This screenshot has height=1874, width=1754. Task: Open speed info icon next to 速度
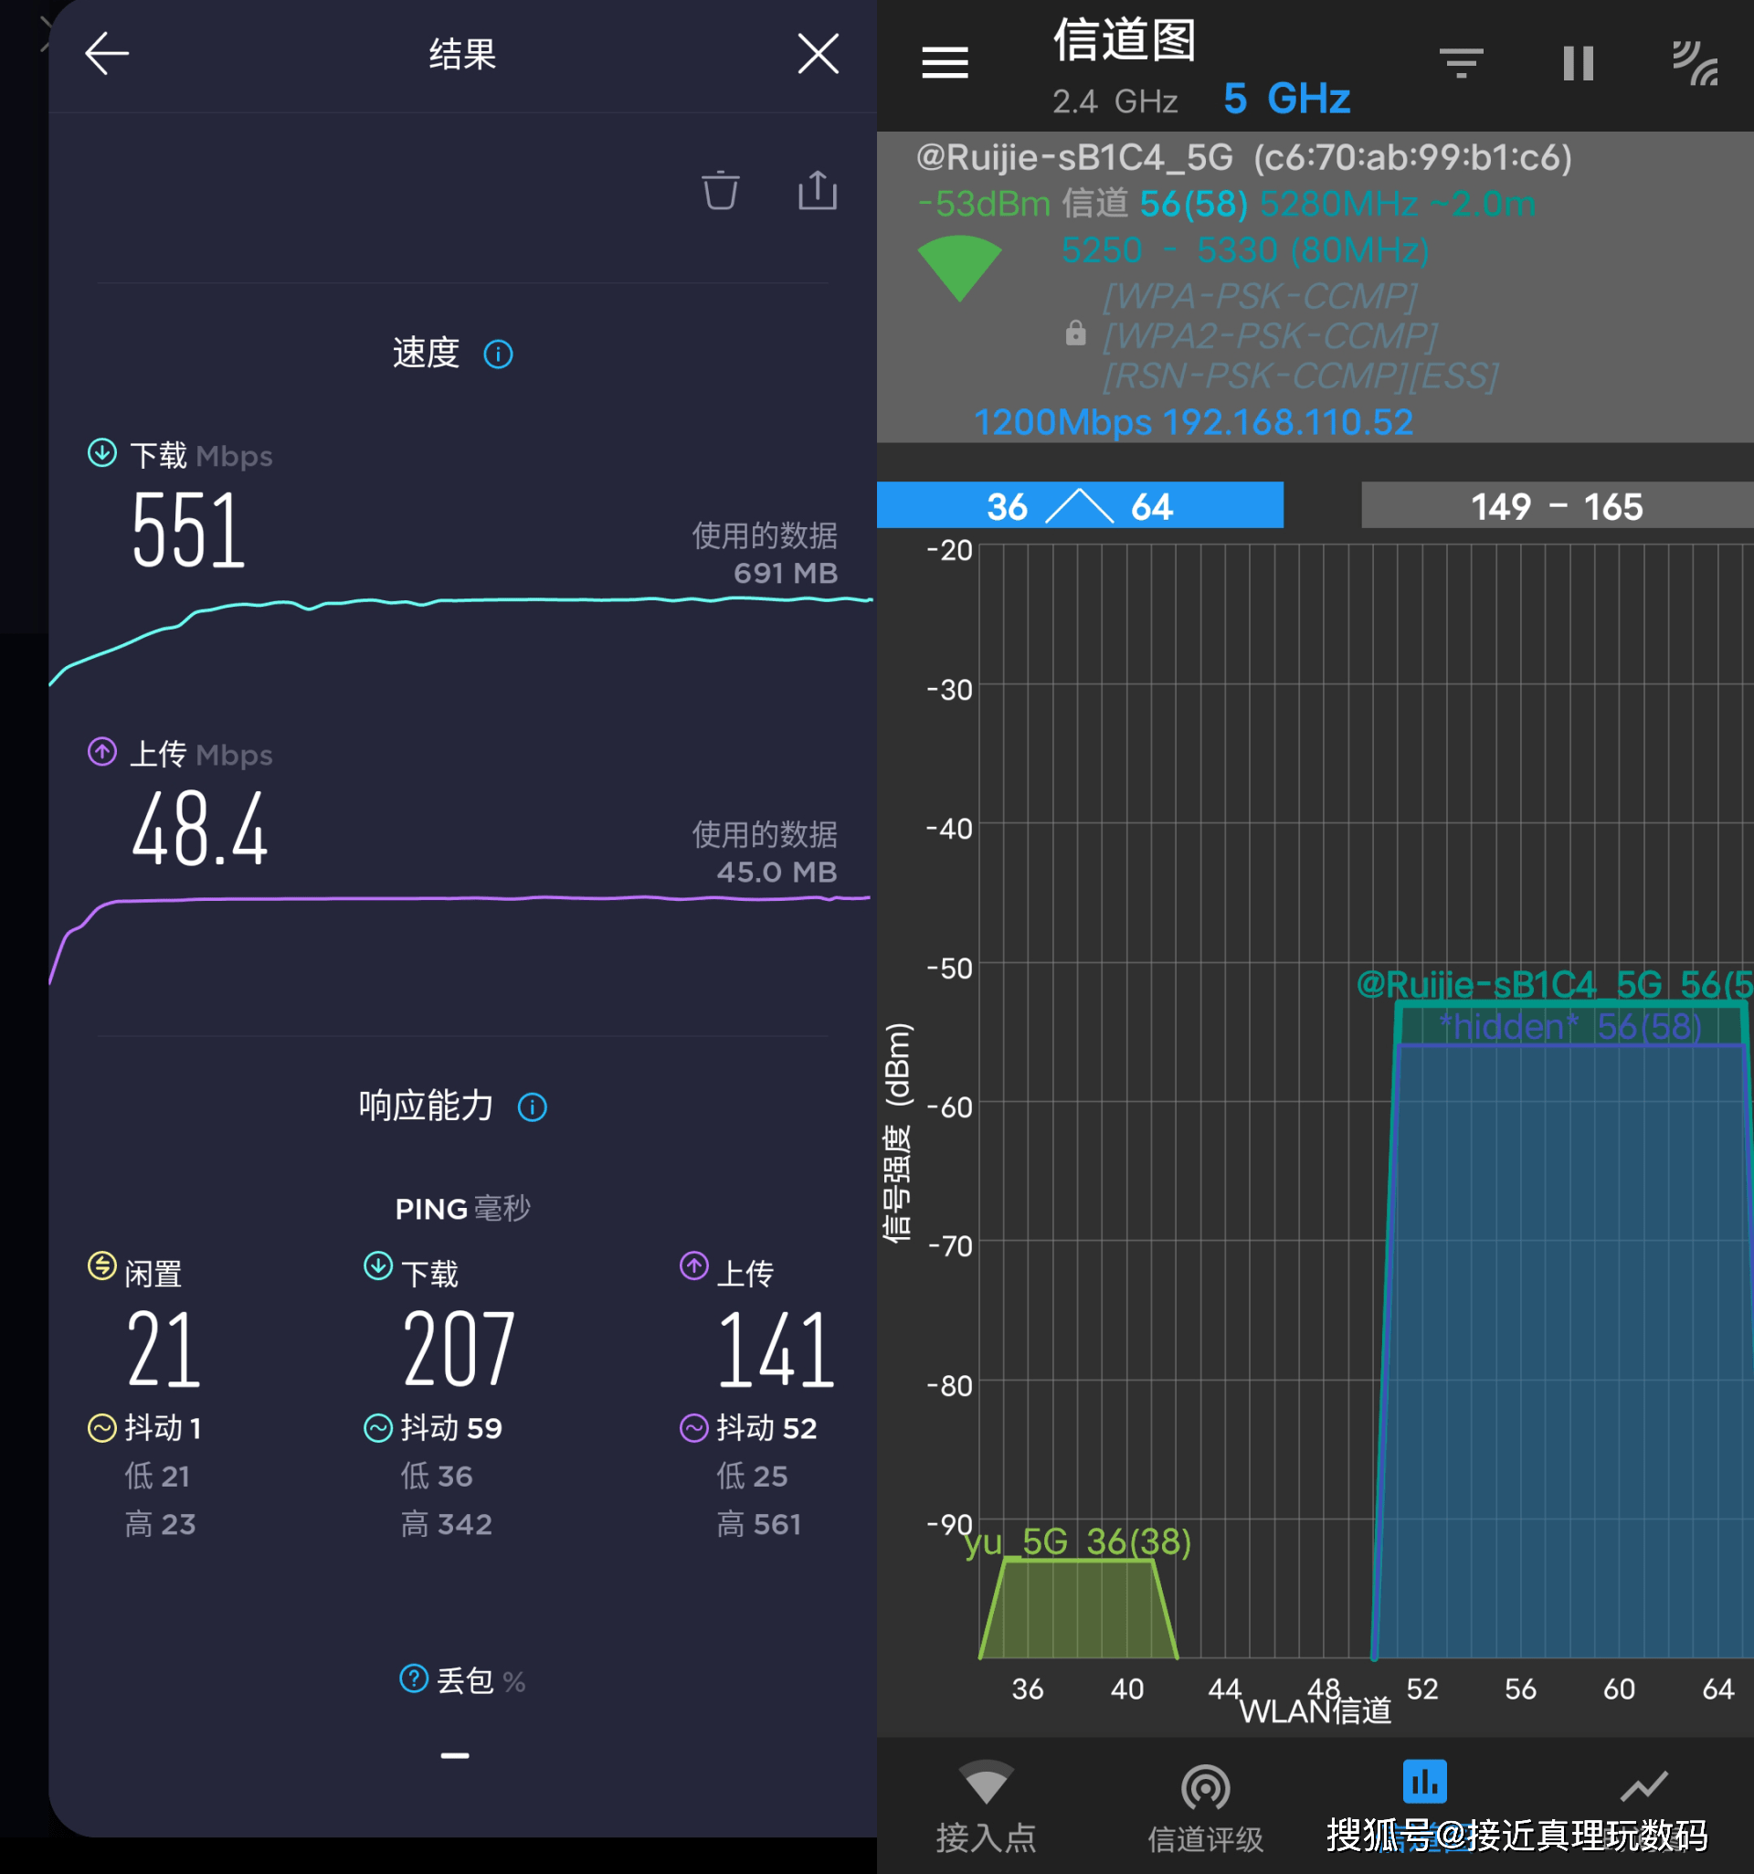pos(498,355)
